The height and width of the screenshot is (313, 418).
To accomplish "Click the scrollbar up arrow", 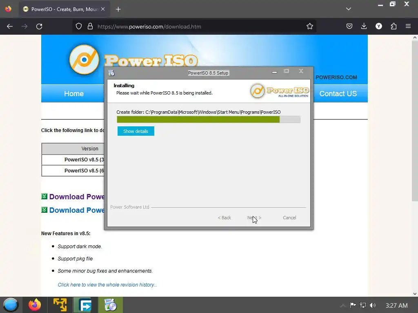I will [x=415, y=38].
